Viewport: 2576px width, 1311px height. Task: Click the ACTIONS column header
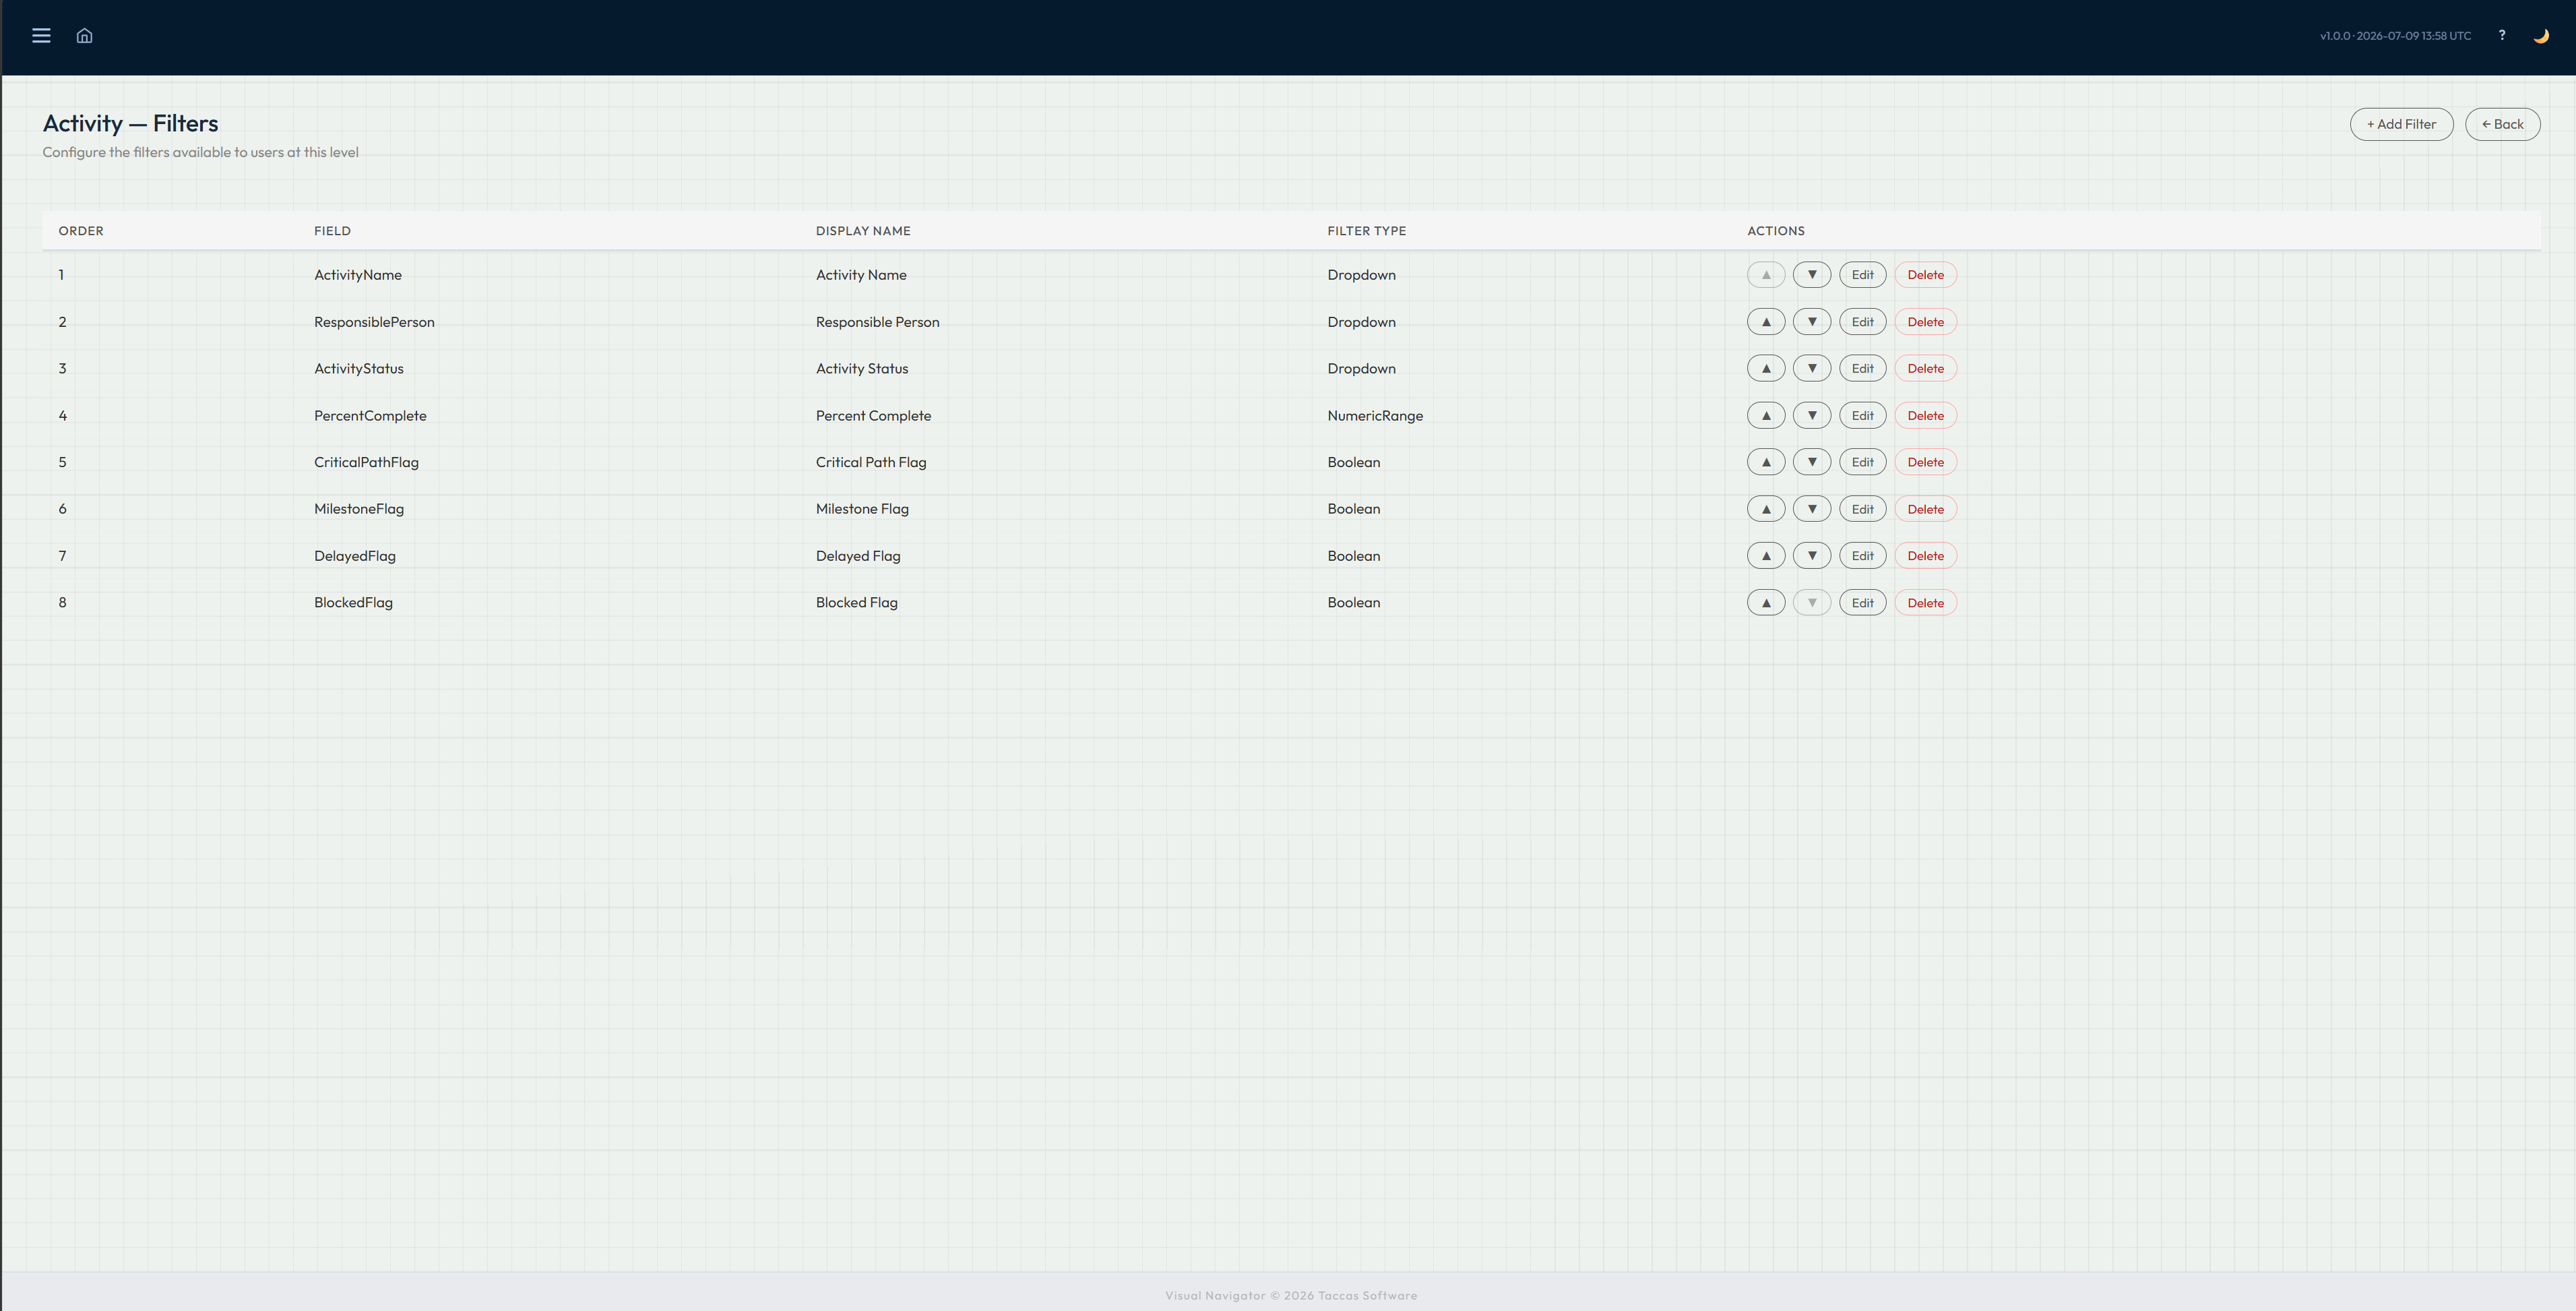click(1775, 231)
